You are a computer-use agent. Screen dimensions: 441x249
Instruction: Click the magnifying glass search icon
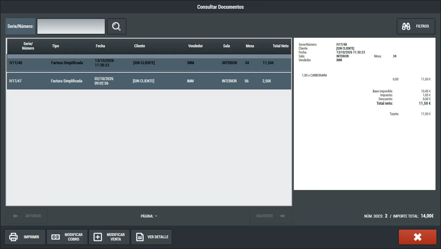click(x=116, y=26)
